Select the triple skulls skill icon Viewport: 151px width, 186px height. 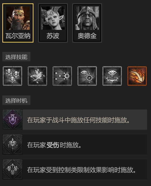pyautogui.click(x=12, y=76)
